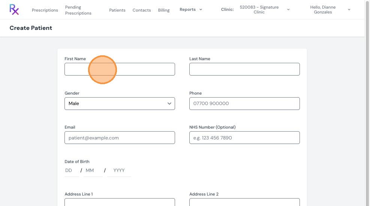Open the Contacts page

point(142,10)
